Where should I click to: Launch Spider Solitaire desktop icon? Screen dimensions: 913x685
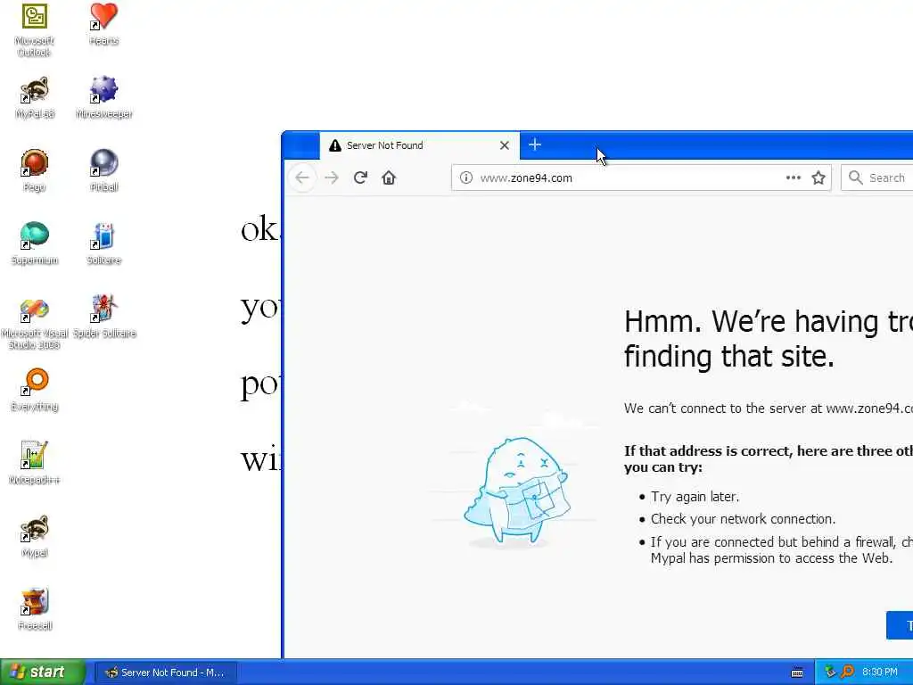click(x=103, y=317)
